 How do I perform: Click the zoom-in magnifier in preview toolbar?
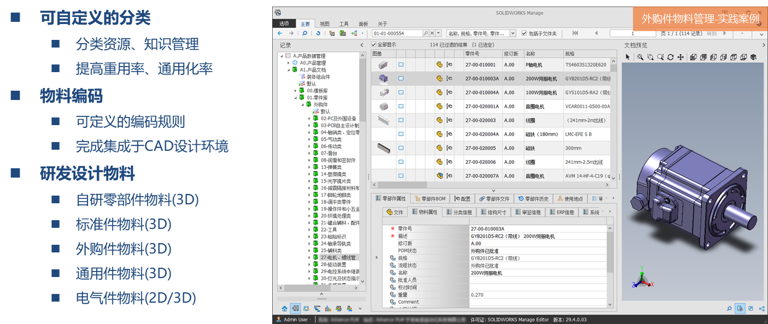[640, 57]
